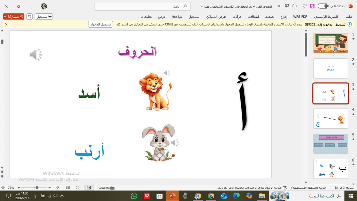Image resolution: width=357 pixels, height=201 pixels.
Task: Dismiss the Office sign-in notification banner
Action: pyautogui.click(x=6, y=24)
